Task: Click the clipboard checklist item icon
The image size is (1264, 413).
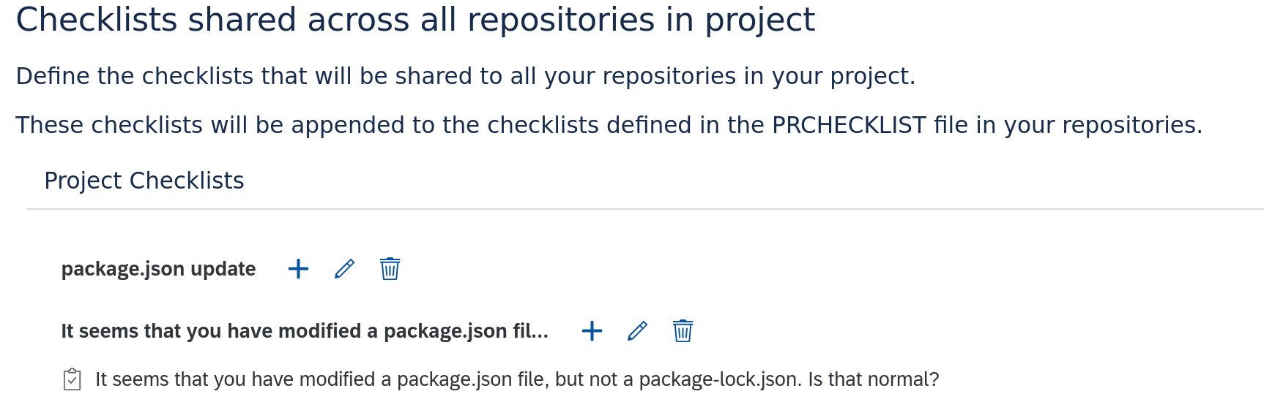Action: [72, 379]
